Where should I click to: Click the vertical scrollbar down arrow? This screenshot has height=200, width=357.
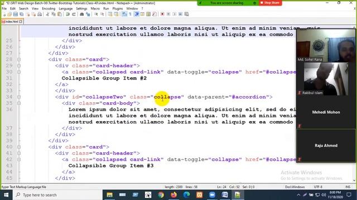click(354, 181)
